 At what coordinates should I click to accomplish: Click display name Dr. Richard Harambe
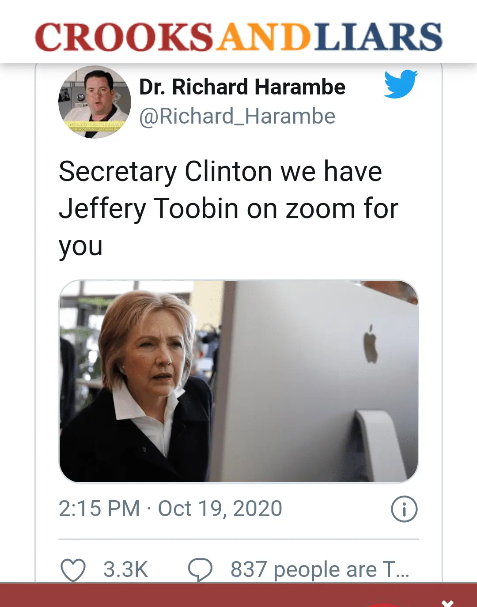[x=242, y=87]
